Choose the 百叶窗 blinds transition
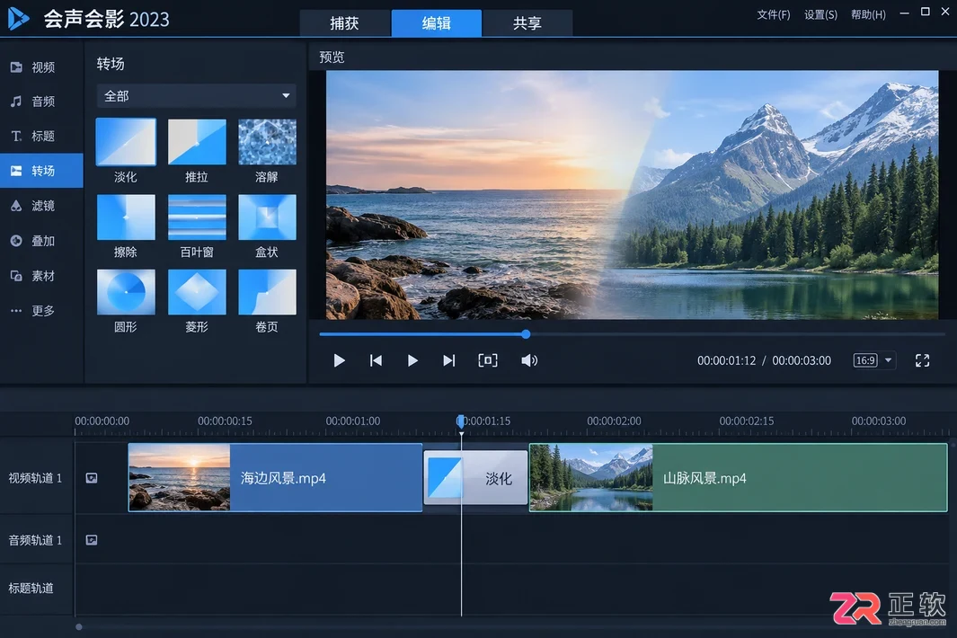The width and height of the screenshot is (957, 638). tap(197, 217)
